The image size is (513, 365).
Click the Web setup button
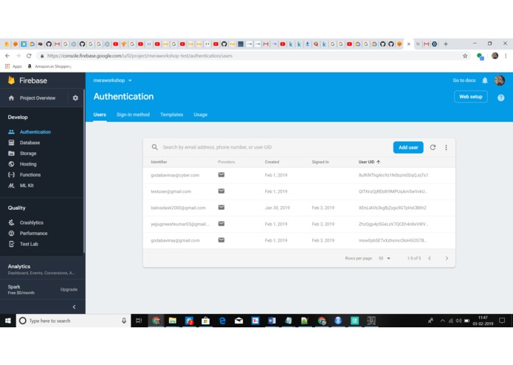point(470,97)
